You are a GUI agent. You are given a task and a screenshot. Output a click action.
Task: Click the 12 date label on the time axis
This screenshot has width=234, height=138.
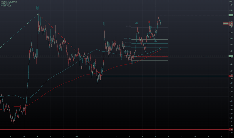[x=221, y=136]
